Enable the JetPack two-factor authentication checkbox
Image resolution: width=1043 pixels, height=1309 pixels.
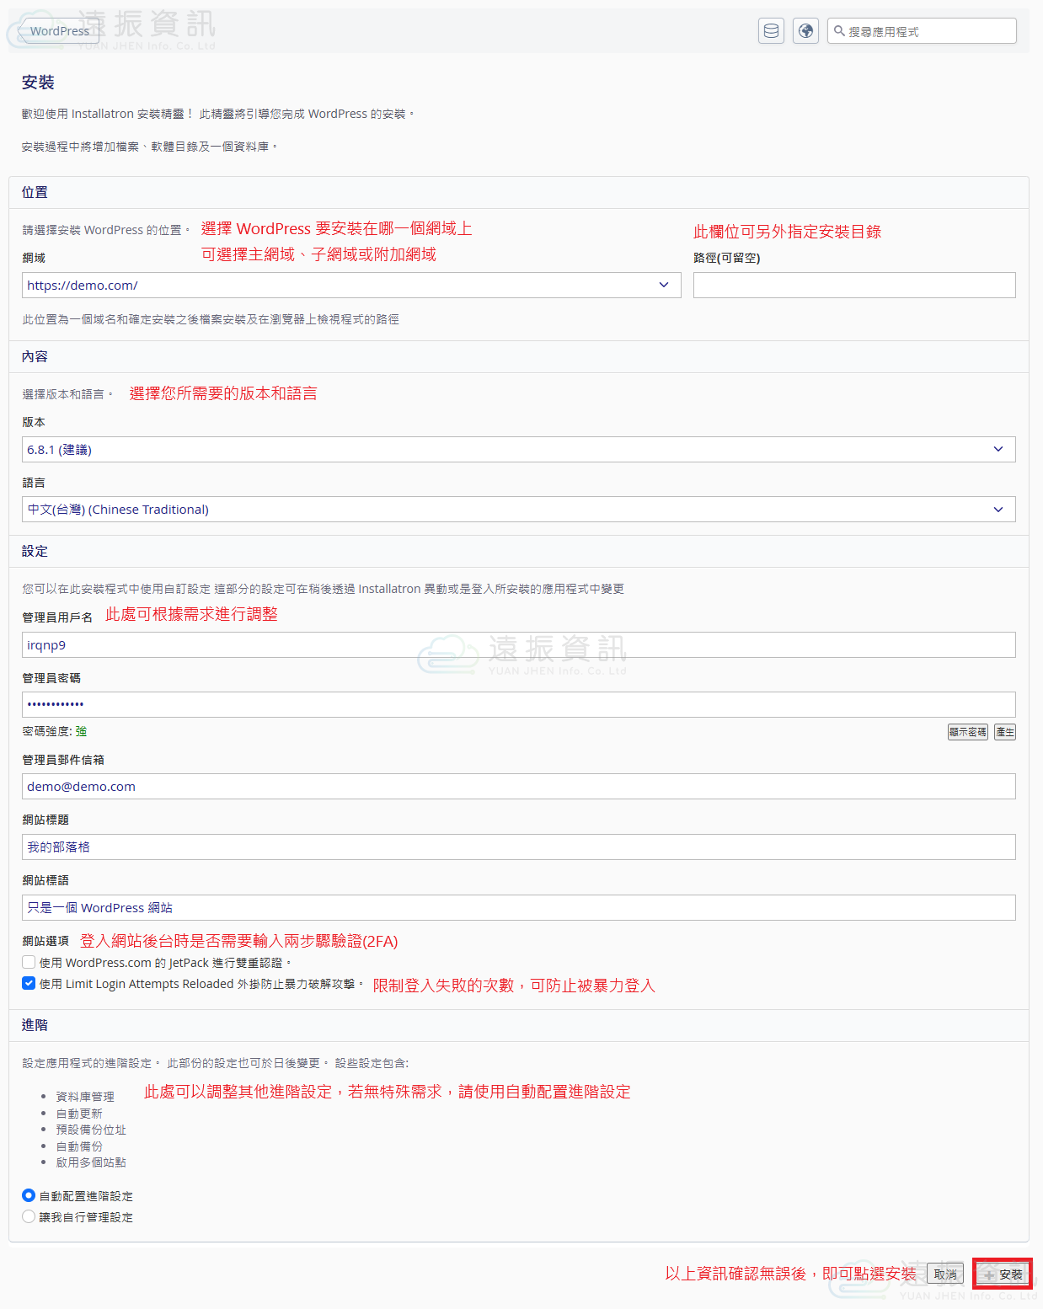[29, 962]
